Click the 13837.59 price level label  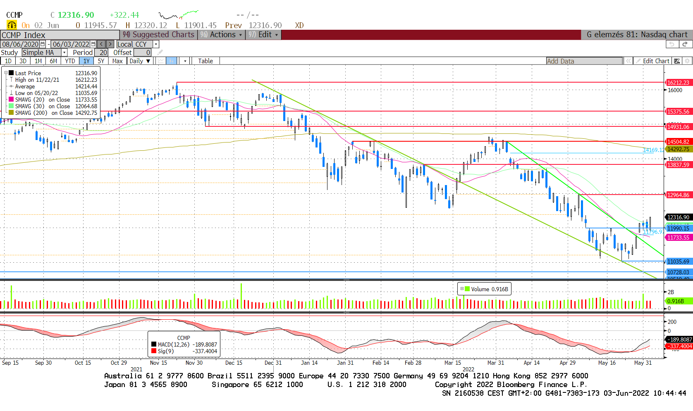678,165
